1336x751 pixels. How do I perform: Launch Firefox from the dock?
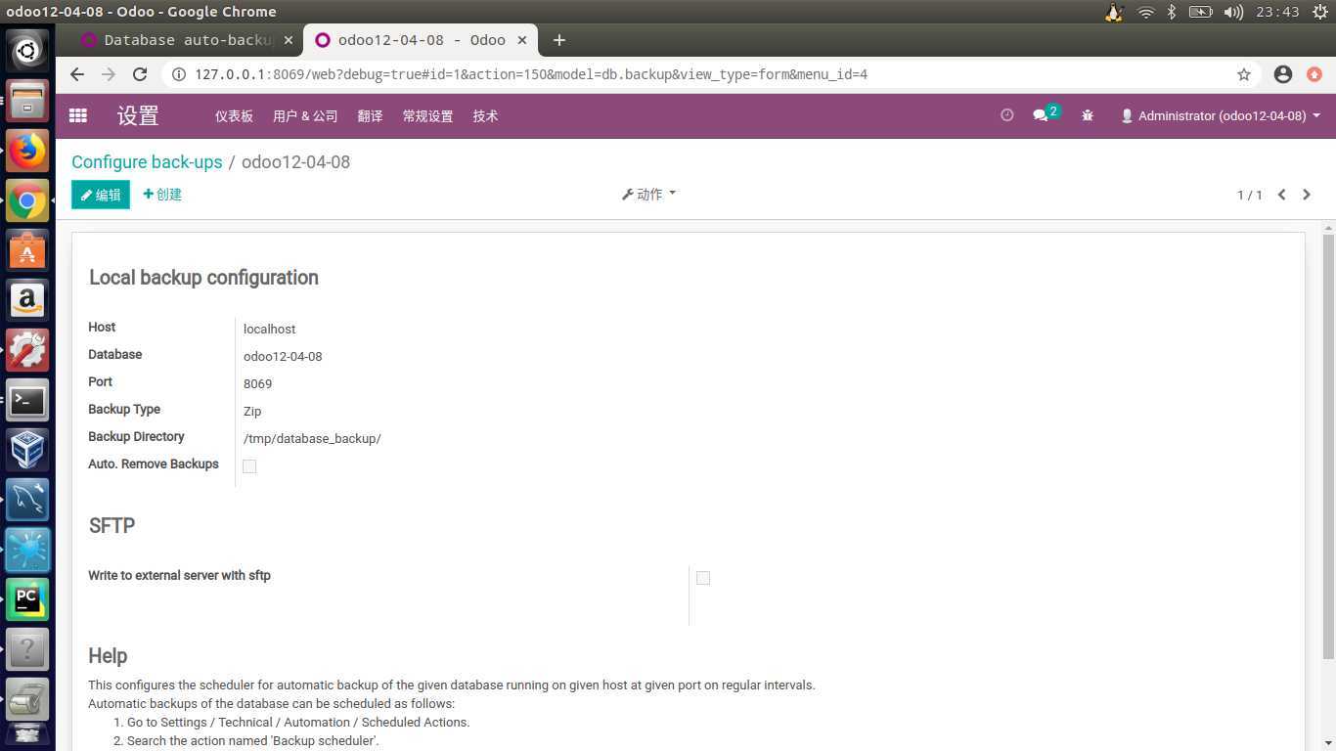click(27, 152)
